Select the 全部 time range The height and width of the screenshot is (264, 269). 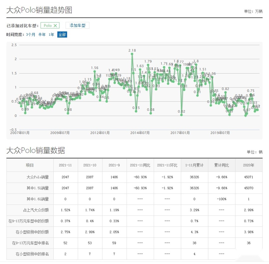pos(62,35)
